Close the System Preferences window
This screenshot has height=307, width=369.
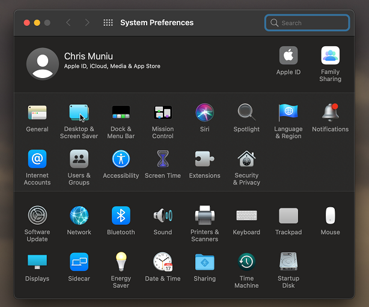click(27, 23)
